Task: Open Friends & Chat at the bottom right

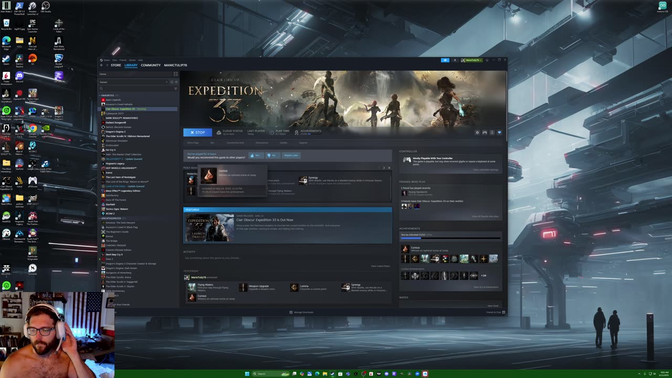Action: coord(495,312)
